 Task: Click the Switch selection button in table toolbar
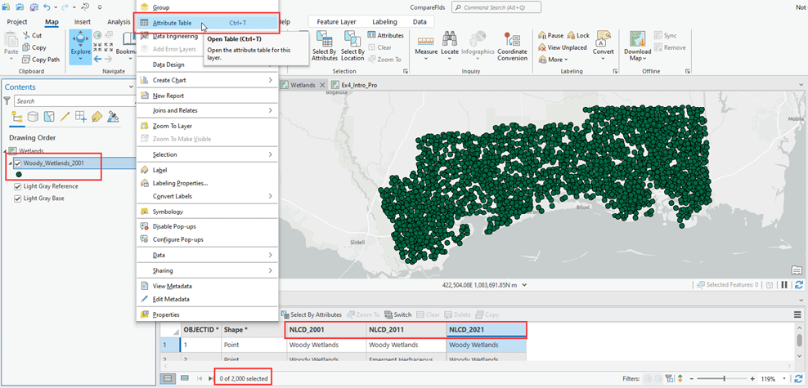[x=397, y=314]
